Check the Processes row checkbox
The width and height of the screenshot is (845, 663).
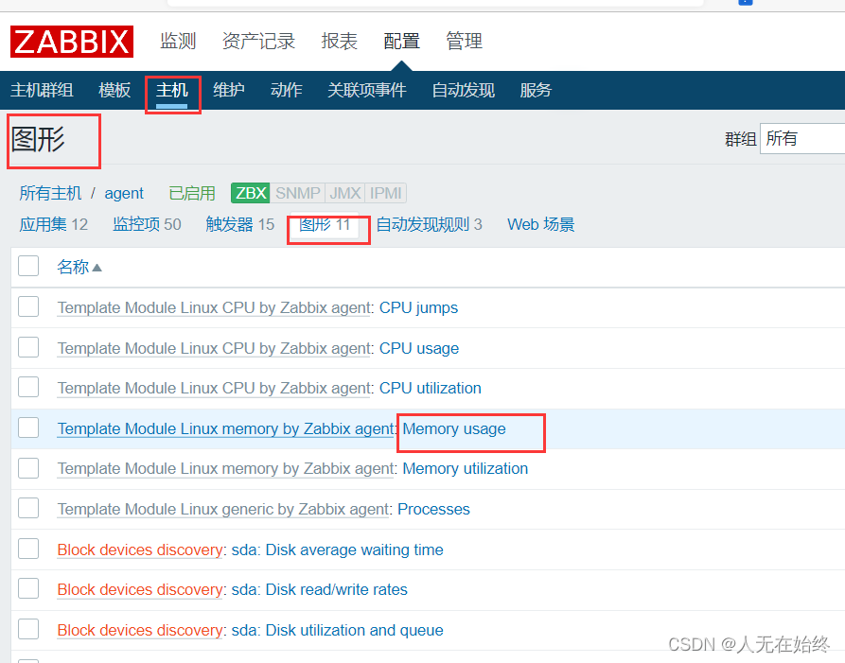(28, 509)
